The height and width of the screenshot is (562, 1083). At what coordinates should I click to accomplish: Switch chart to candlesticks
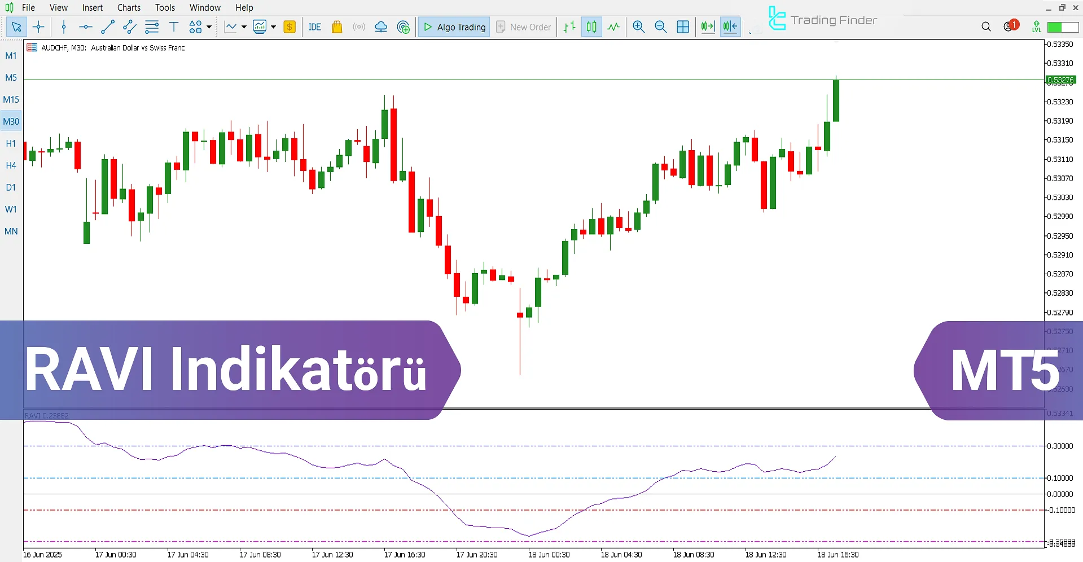coord(591,27)
